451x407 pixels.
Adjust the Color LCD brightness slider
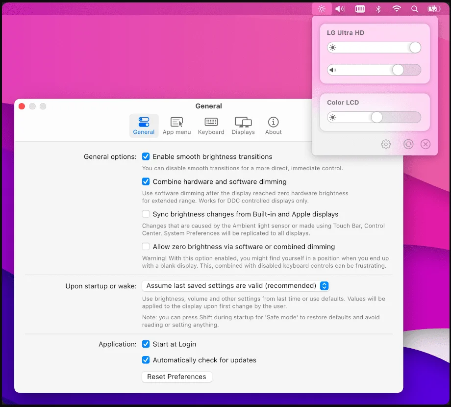[374, 117]
